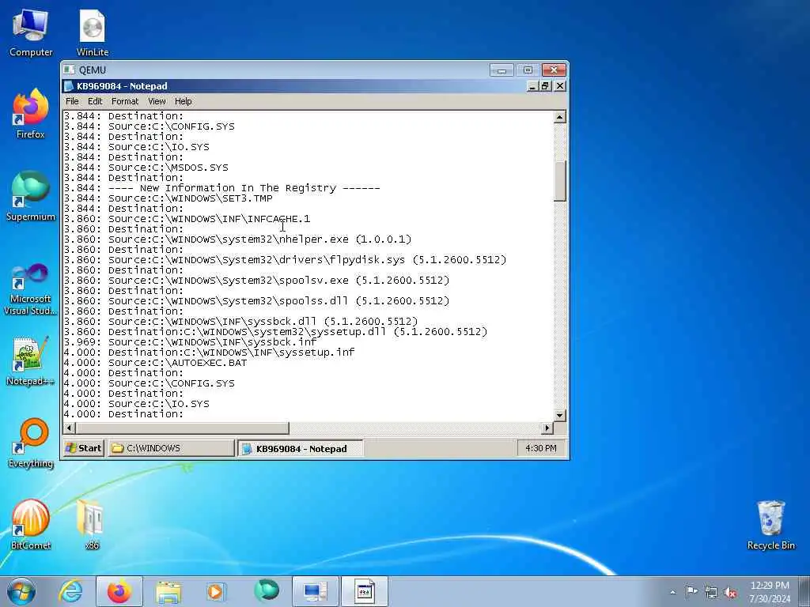Switch to Firefox on the host taskbar
The image size is (810, 607).
point(119,591)
